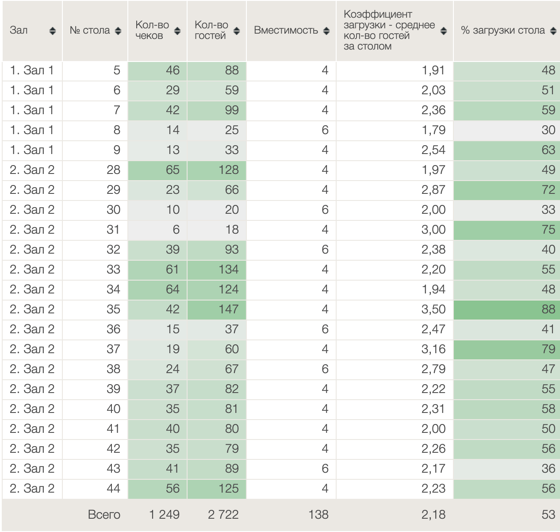
Task: Click table number 44 in the № стола column
Action: tap(113, 488)
